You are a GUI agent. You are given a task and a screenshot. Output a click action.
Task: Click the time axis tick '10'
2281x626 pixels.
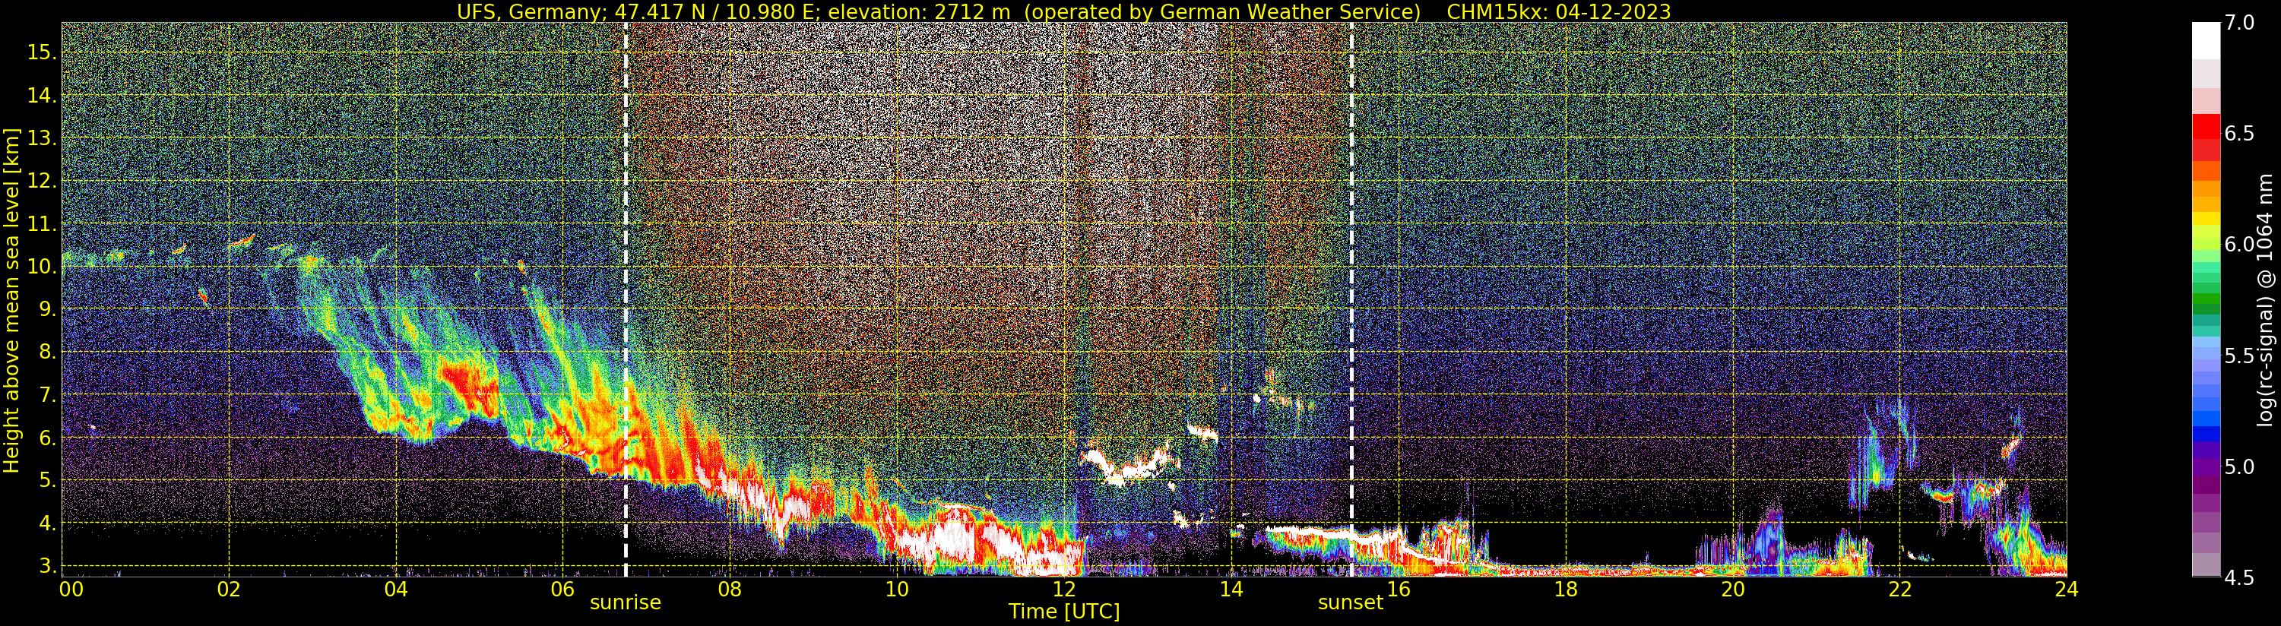click(897, 590)
